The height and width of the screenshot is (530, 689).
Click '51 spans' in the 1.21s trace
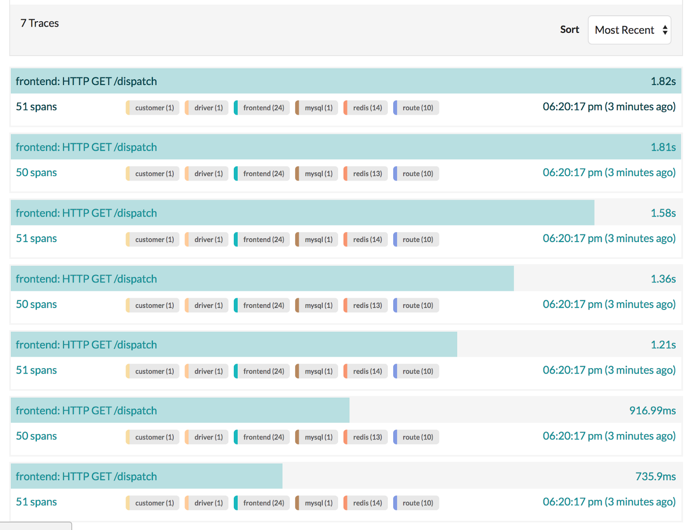(36, 371)
